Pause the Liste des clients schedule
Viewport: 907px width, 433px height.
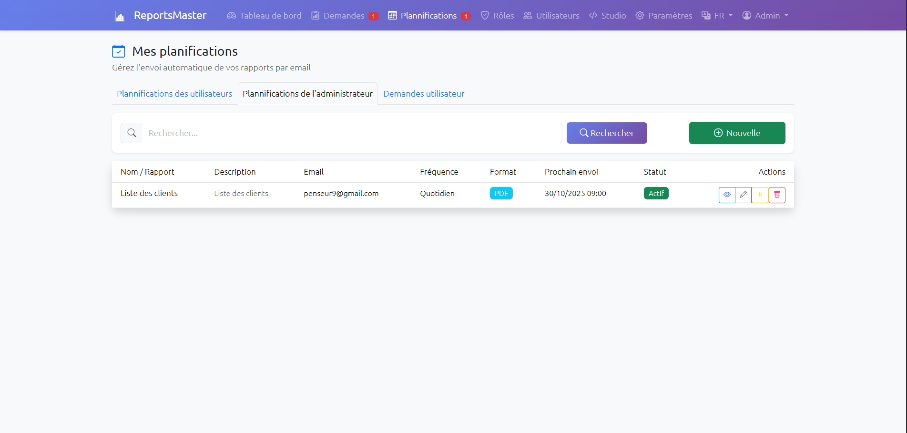[760, 195]
